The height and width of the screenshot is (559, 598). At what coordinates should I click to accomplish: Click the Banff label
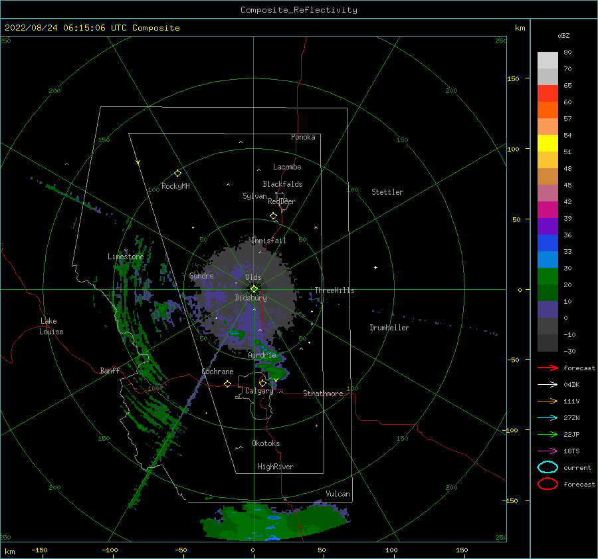pos(110,371)
